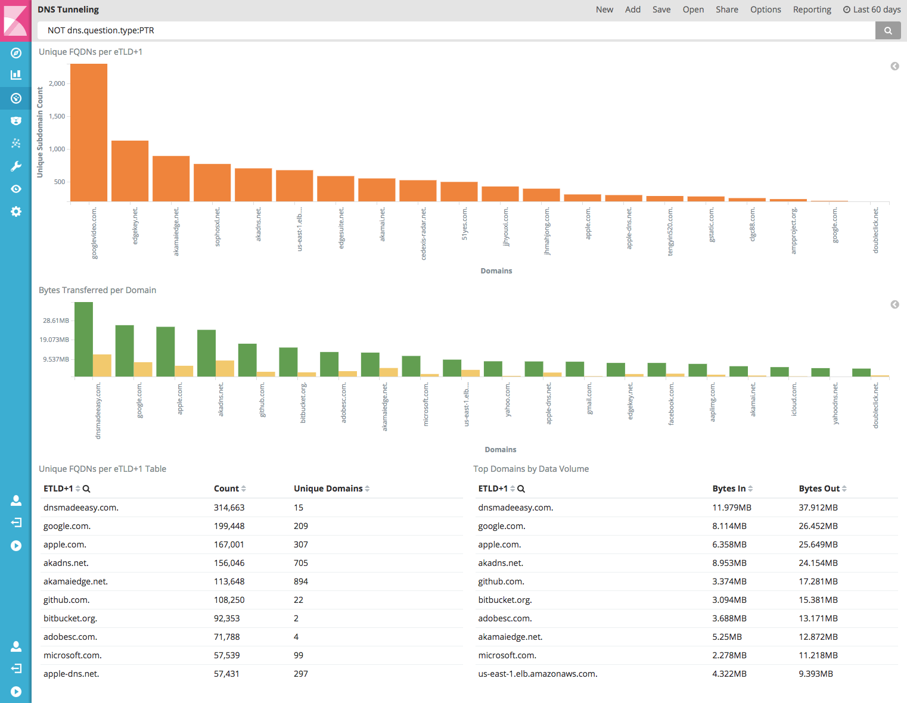Screen dimensions: 907x703
Task: Click the Unique Domains column header
Action: point(328,489)
